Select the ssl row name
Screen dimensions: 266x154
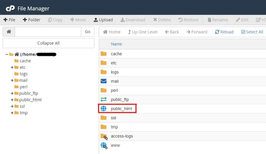click(113, 117)
